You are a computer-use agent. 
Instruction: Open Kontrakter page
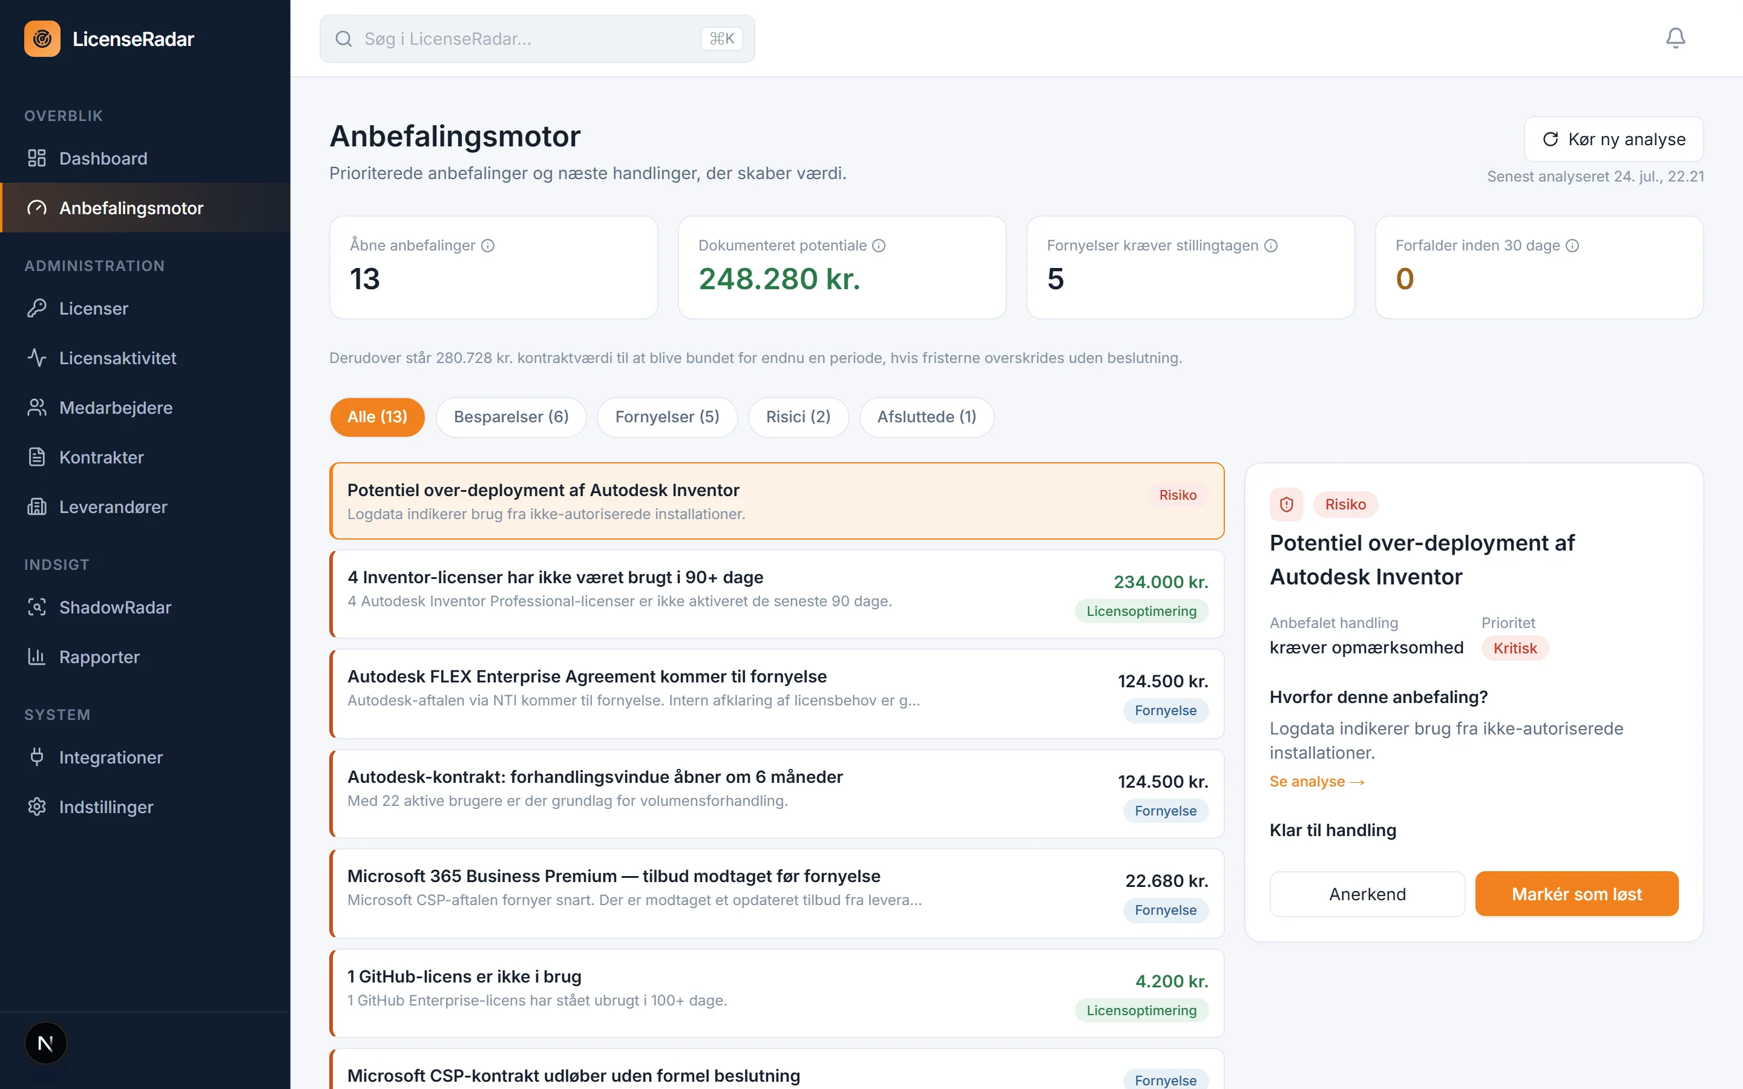tap(145, 457)
